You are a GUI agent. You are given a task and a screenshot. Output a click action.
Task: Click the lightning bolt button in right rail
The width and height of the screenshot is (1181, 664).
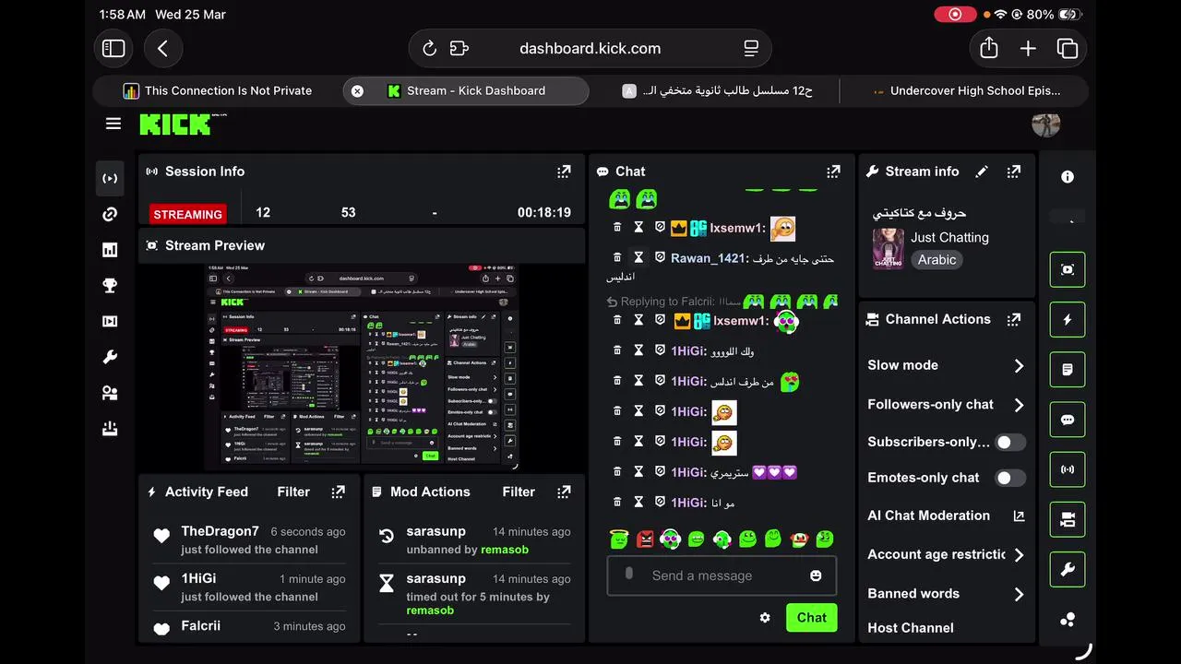pyautogui.click(x=1068, y=320)
